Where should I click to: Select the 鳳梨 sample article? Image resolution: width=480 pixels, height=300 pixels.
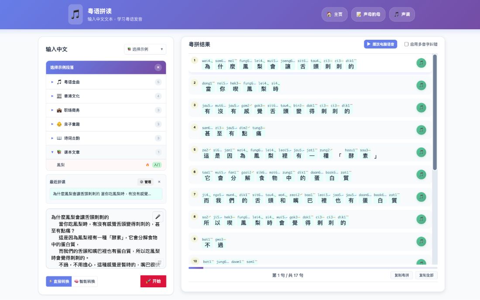pyautogui.click(x=106, y=165)
